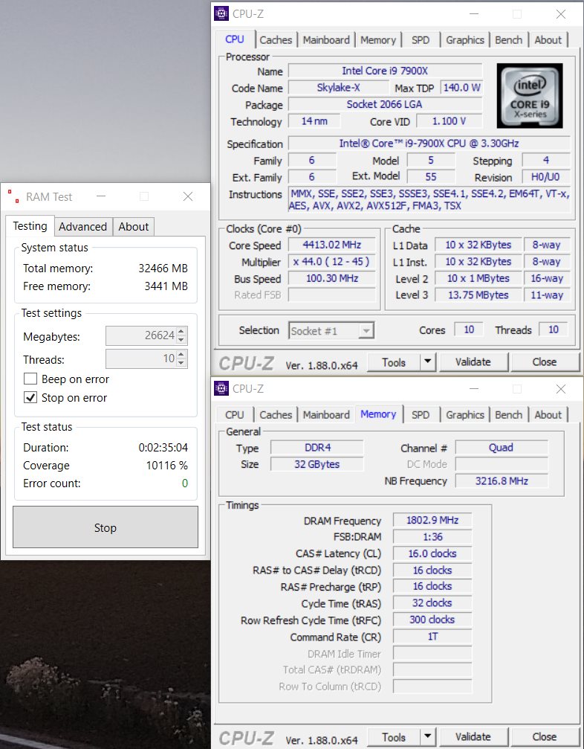This screenshot has width=584, height=749.
Task: Close the RAM Test window
Action: click(188, 196)
